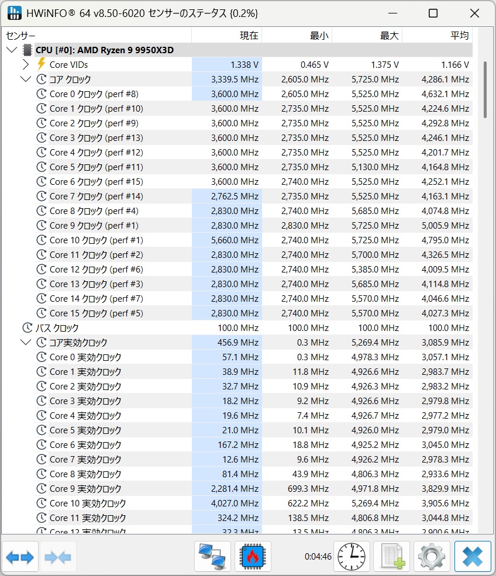Click clock icon of Core 11 実効クロック
496x576 pixels.
pos(42,518)
